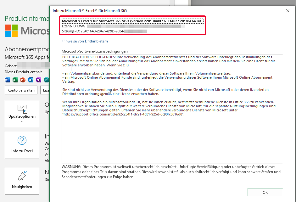Click the WARNUNG copyright notice text
Screen dimensions: 296x202
pyautogui.click(x=171, y=172)
